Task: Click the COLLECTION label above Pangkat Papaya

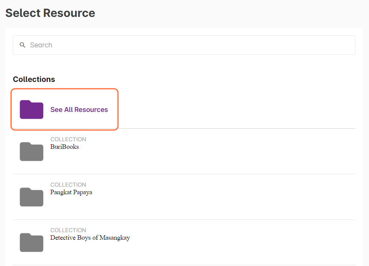Action: [68, 185]
